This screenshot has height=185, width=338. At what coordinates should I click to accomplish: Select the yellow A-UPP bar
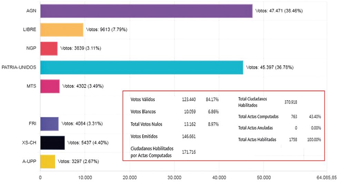(48, 161)
